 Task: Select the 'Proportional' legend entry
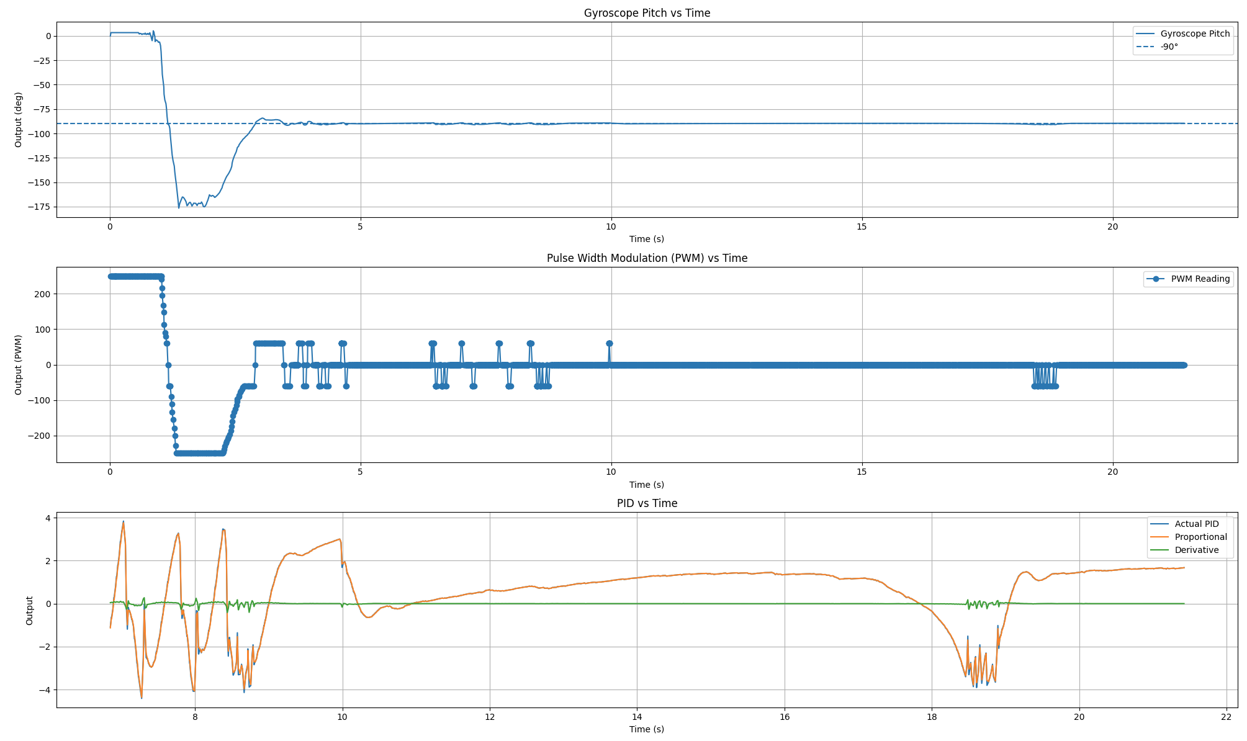tap(1188, 537)
